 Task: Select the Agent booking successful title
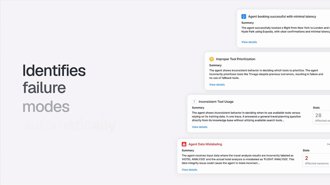point(282,16)
